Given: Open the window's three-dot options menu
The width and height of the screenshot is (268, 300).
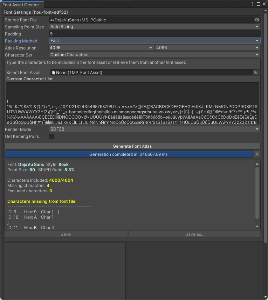Looking at the screenshot, I should coord(253,4).
